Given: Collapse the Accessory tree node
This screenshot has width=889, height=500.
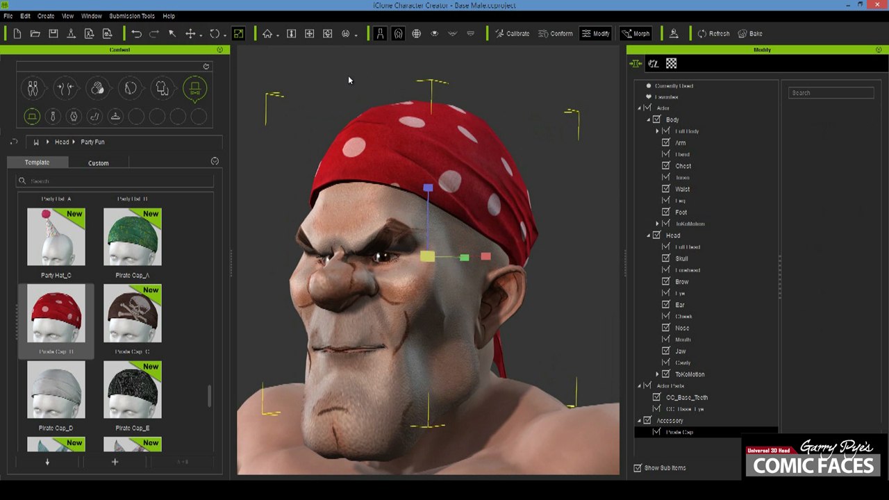Looking at the screenshot, I should coord(640,421).
